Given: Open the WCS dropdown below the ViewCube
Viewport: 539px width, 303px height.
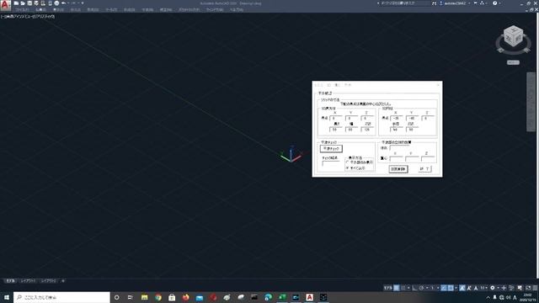Looking at the screenshot, I should [513, 62].
